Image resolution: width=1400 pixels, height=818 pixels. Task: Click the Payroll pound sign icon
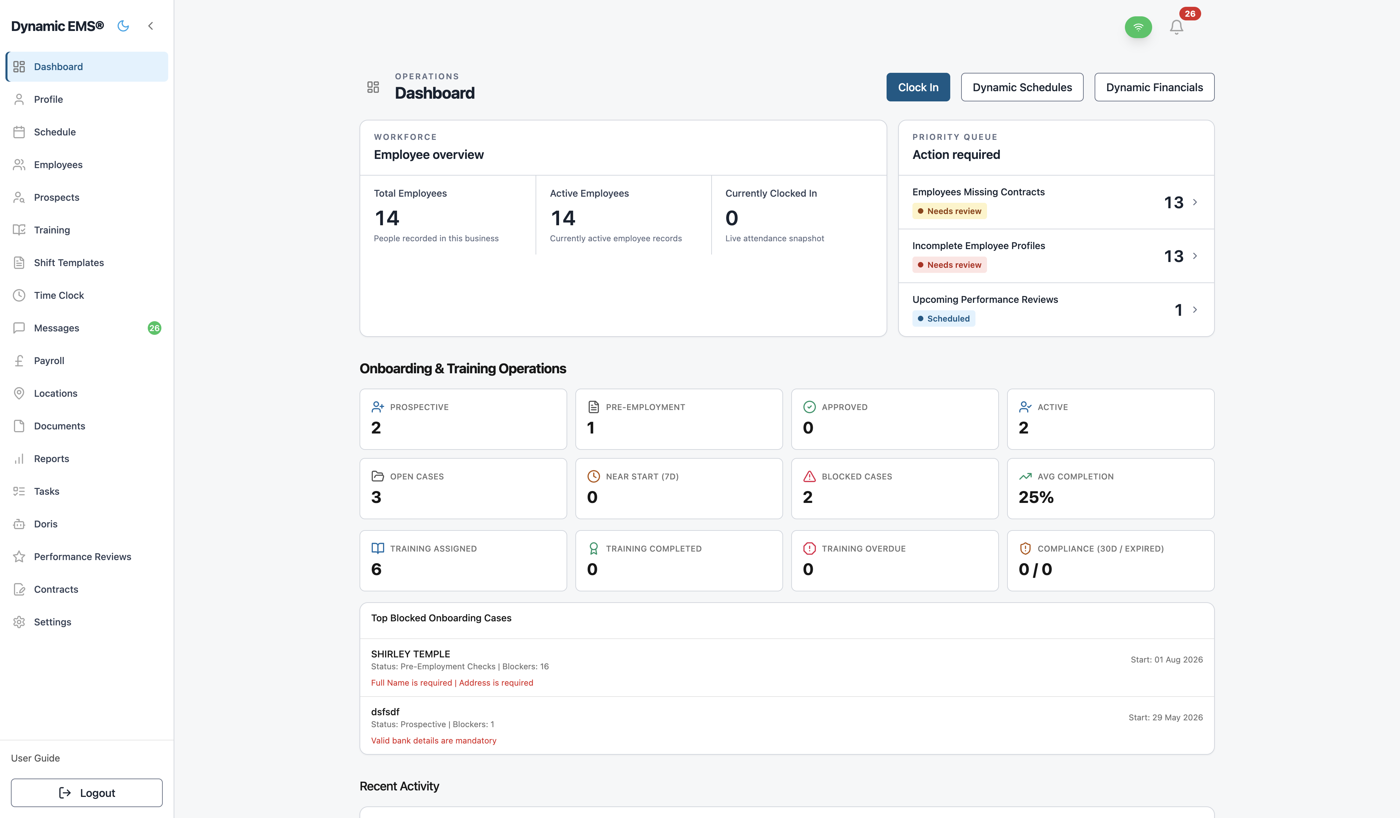click(x=19, y=361)
